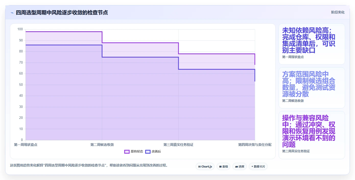This screenshot has width=355, height=180.
Task: Click the chart title 四周选型周期中风险逐步收敛的检查节点
Action: 62,12
